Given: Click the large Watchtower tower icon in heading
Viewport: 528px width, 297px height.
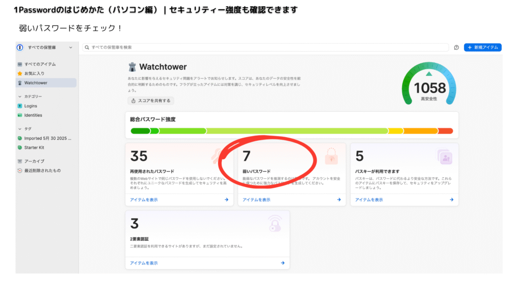Looking at the screenshot, I should pos(133,67).
